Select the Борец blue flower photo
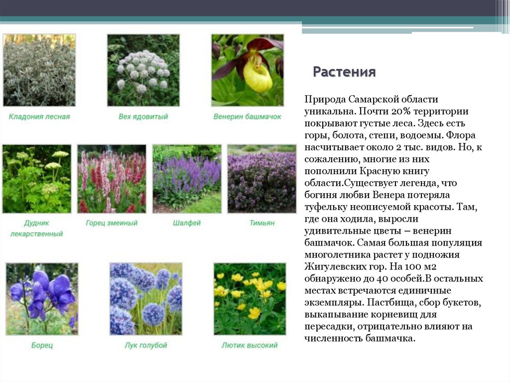 (x=42, y=299)
